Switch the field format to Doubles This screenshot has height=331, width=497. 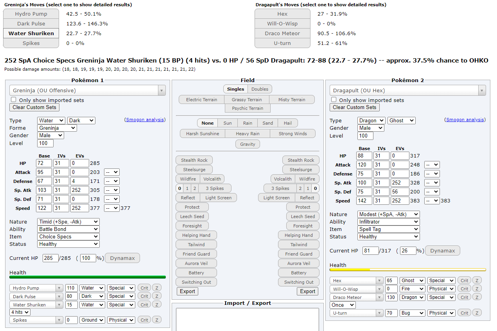(x=260, y=89)
